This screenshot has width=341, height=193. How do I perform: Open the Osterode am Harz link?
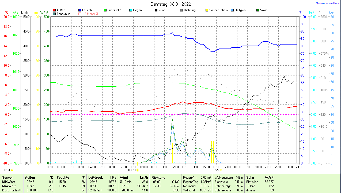(328, 3)
